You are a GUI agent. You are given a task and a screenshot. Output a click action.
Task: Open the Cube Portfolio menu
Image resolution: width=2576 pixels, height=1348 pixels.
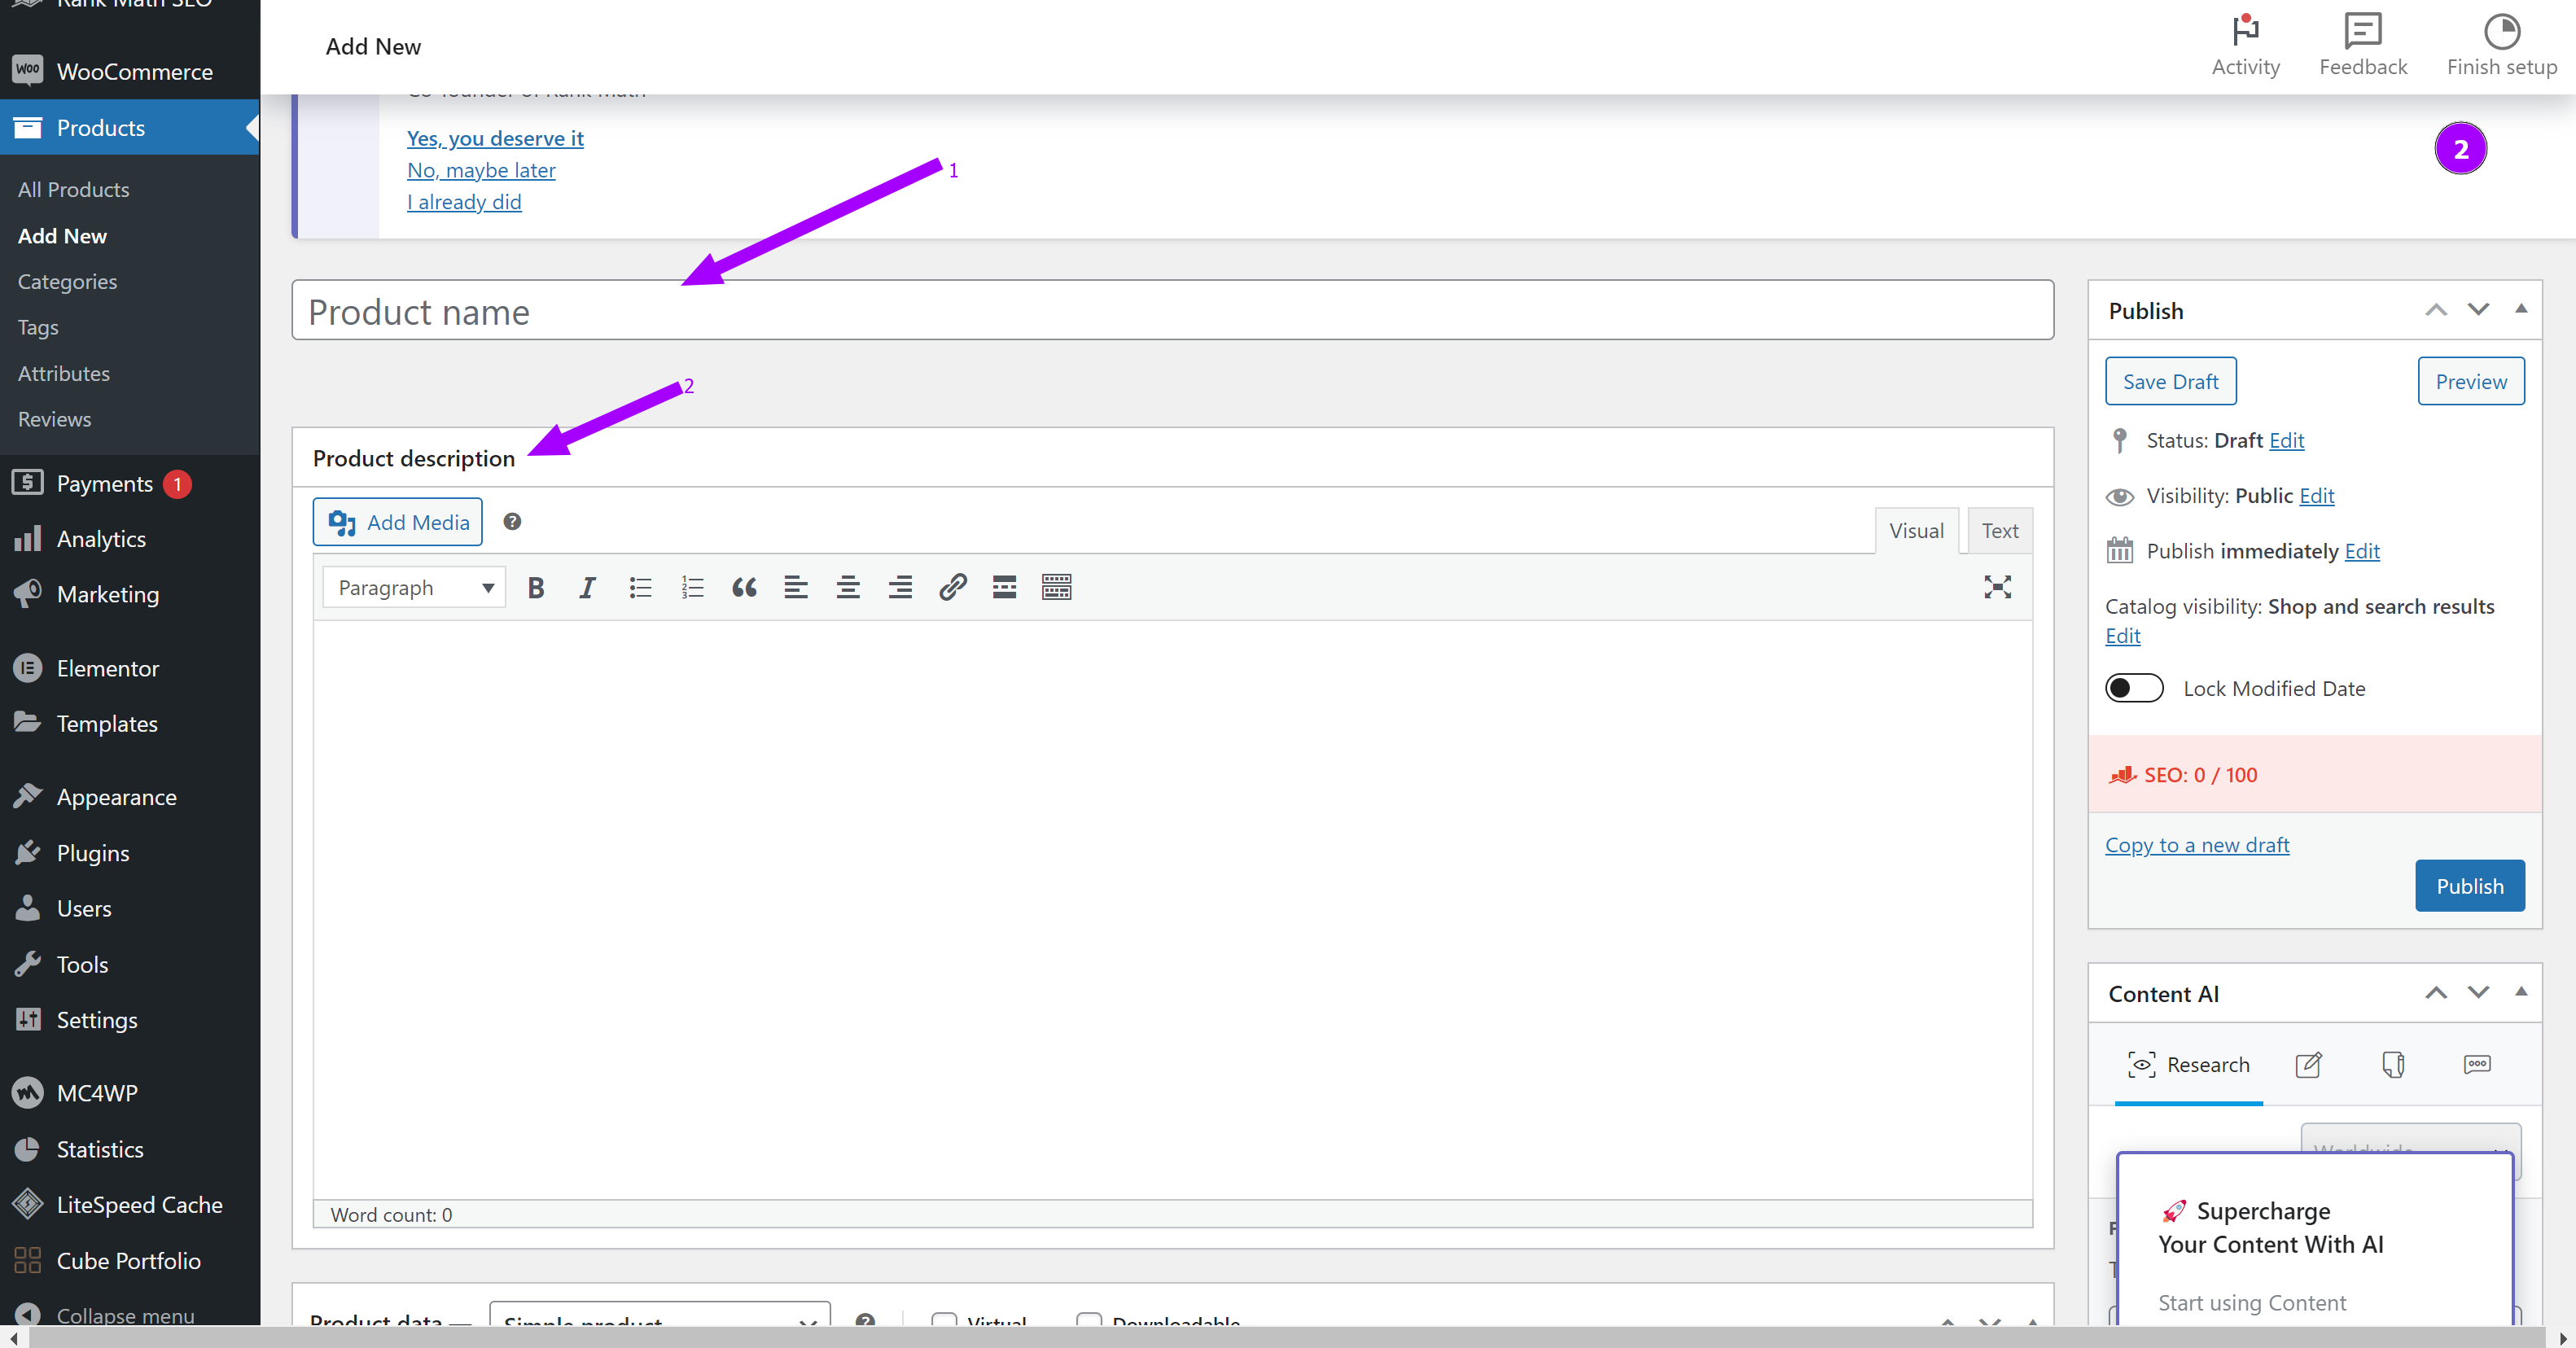pos(130,1260)
